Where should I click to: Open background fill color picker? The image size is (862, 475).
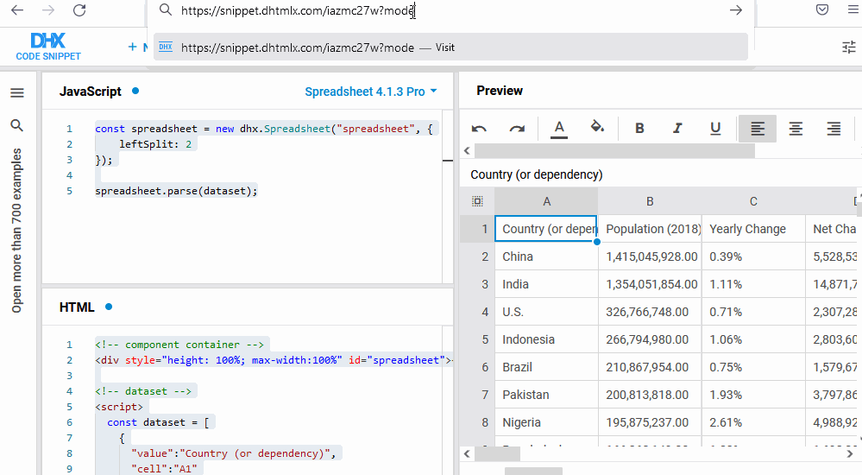point(597,128)
